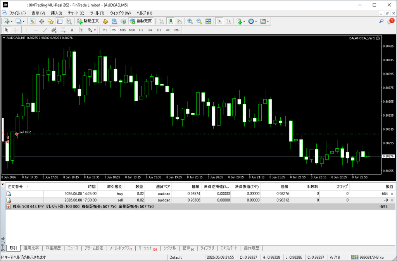Screen dimensions: 397x261
Task: Switch chart to M1 timeframe
Action: [x=105, y=30]
